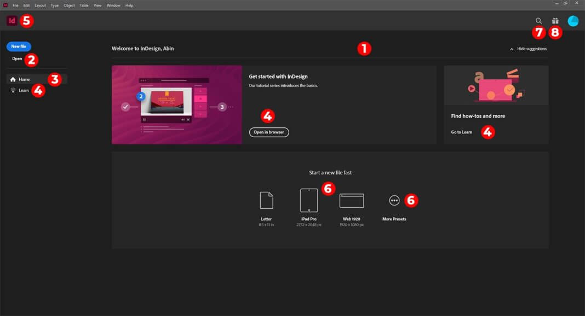Screen dimensions: 585x316
Task: Open the user profile avatar
Action: [573, 21]
